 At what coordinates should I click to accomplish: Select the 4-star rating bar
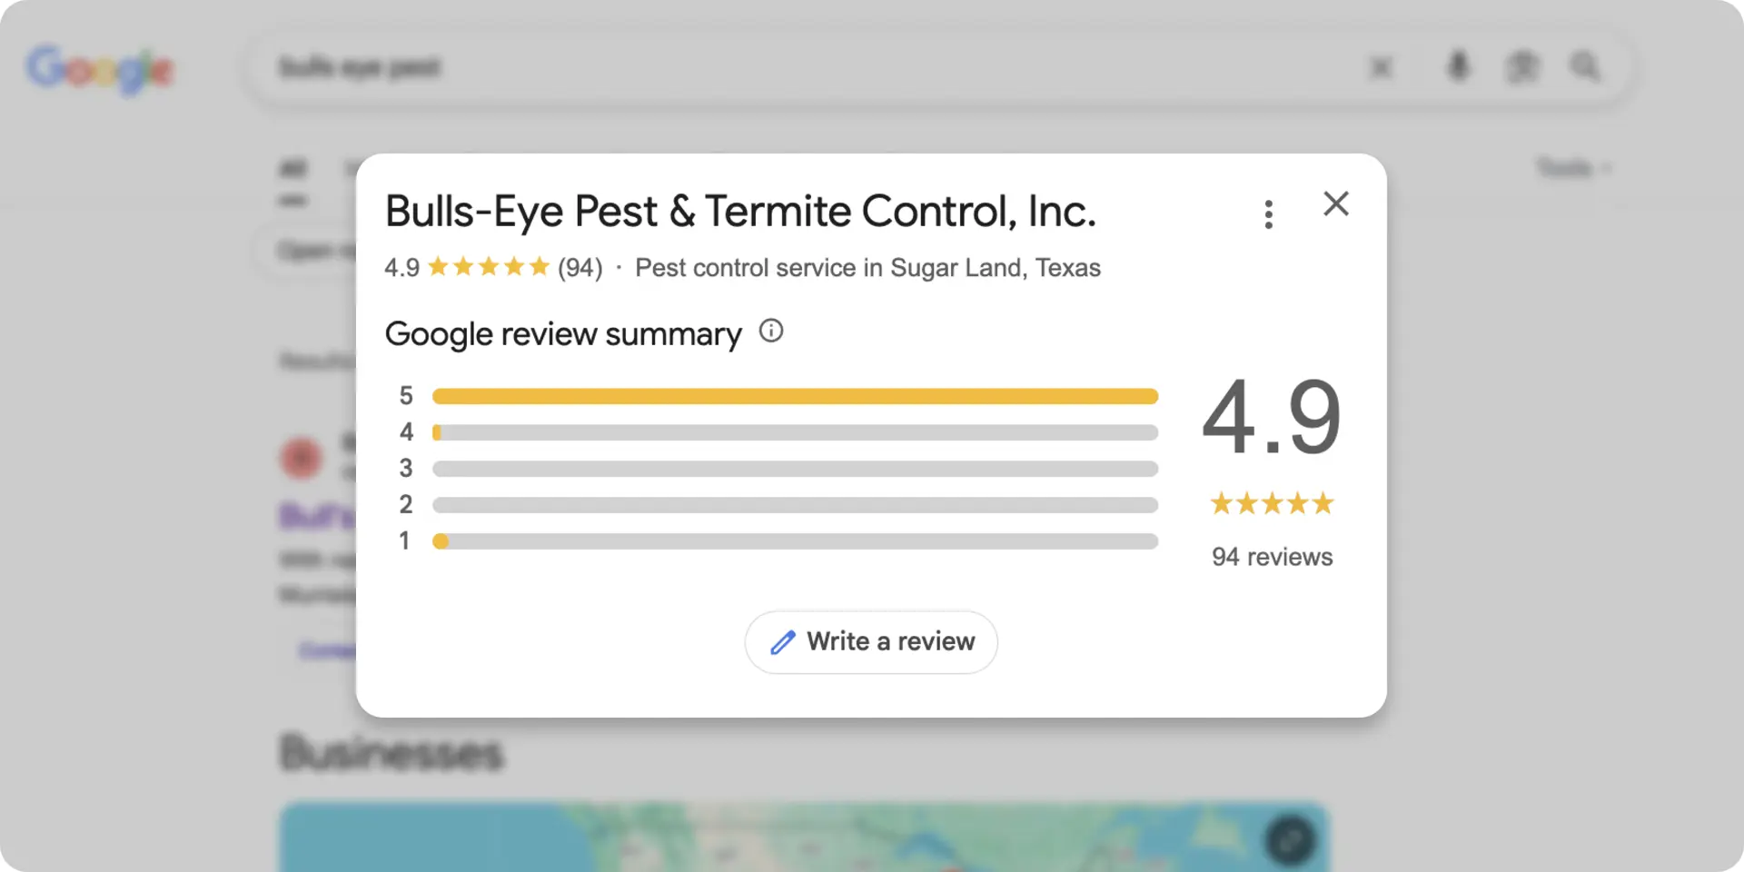tap(795, 432)
